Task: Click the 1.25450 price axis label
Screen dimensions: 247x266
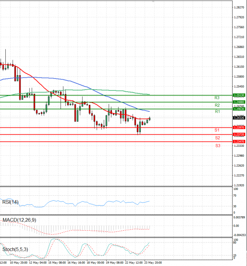Action: (x=239, y=86)
